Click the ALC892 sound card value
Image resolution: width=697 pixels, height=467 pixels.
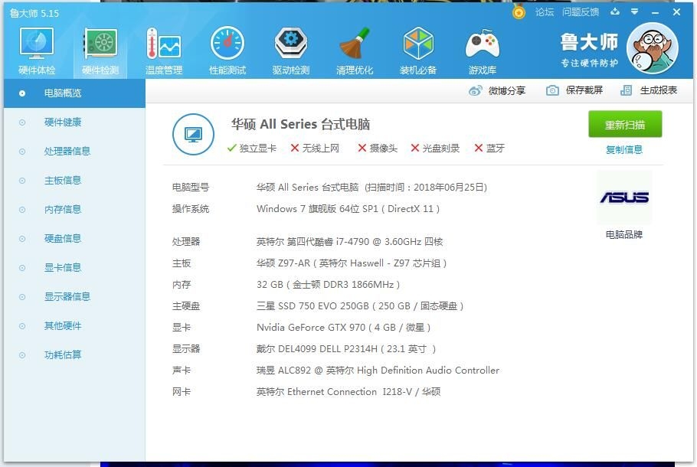click(378, 371)
